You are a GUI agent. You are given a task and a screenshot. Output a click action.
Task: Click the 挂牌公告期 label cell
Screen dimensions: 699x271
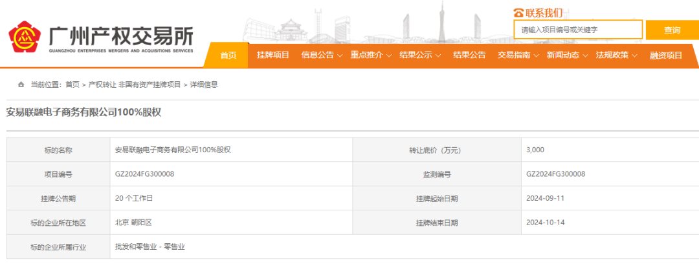58,199
